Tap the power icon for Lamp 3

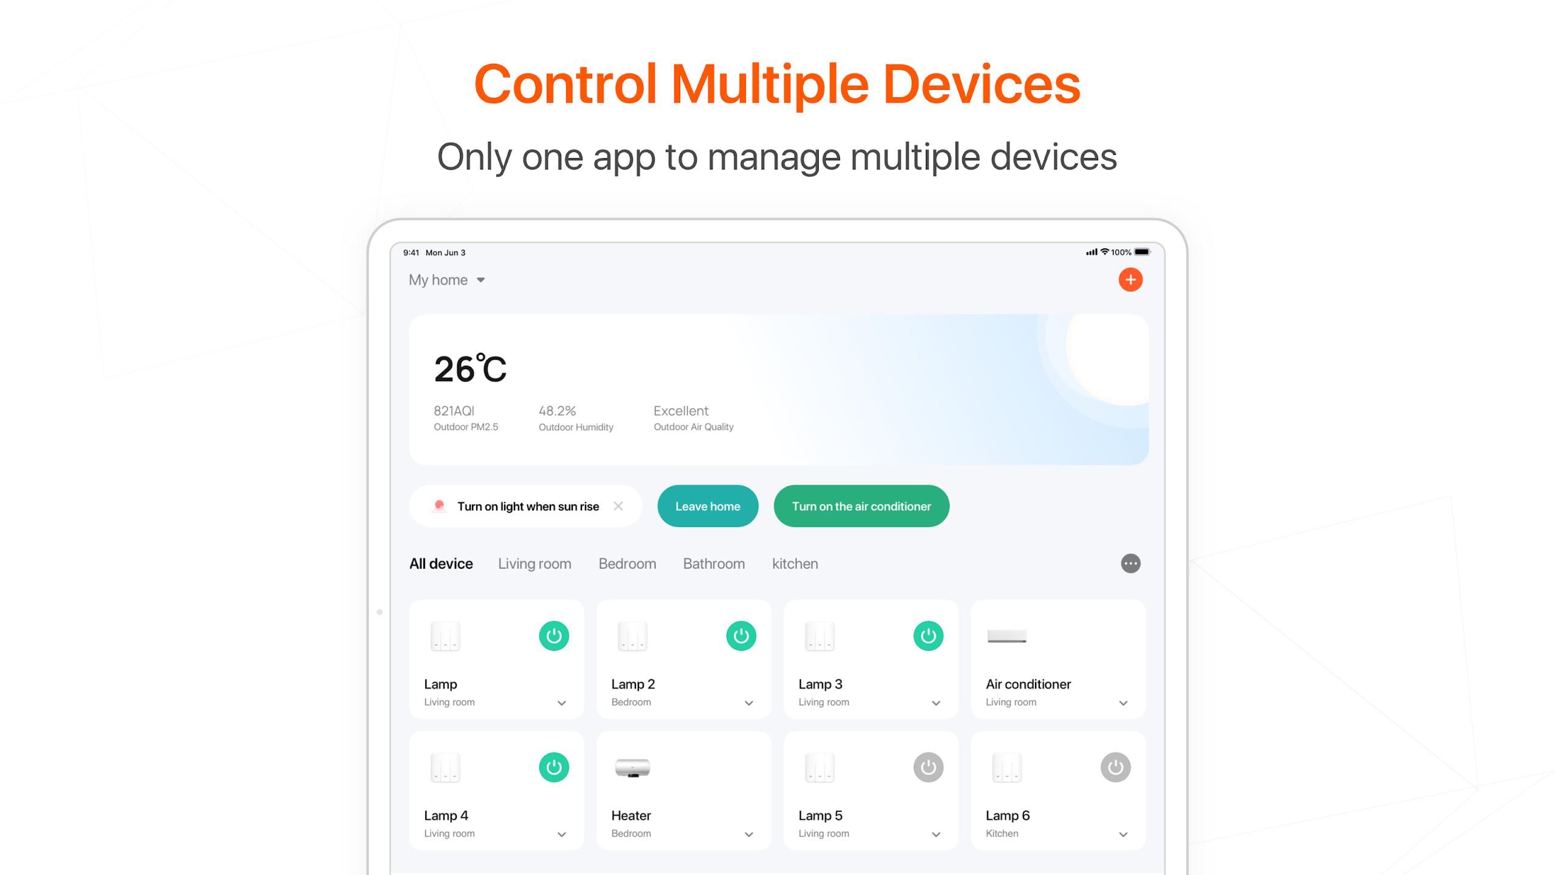928,636
